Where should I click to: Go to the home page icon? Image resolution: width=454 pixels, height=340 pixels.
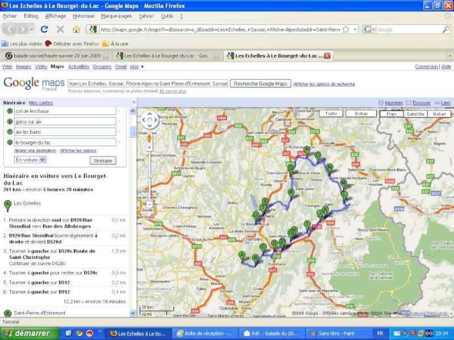coord(76,29)
